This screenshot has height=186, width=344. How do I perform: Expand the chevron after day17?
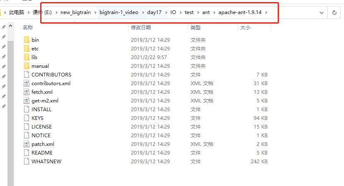(166, 12)
